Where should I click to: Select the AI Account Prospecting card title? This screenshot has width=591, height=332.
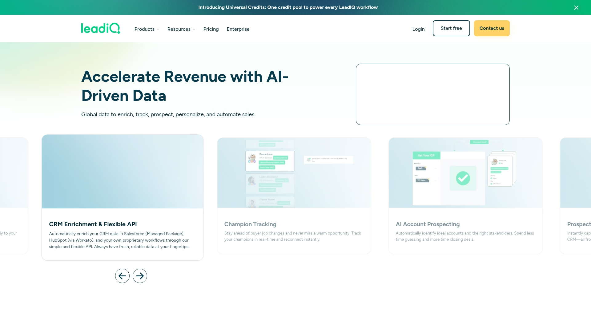[x=428, y=224]
